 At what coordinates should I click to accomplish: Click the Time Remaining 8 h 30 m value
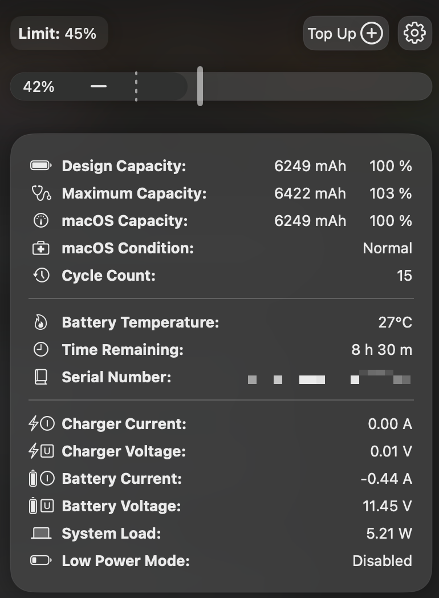(381, 350)
